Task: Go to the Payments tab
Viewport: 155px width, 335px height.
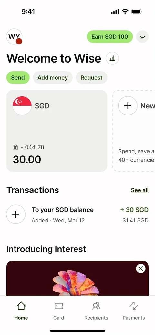Action: pos(134,311)
